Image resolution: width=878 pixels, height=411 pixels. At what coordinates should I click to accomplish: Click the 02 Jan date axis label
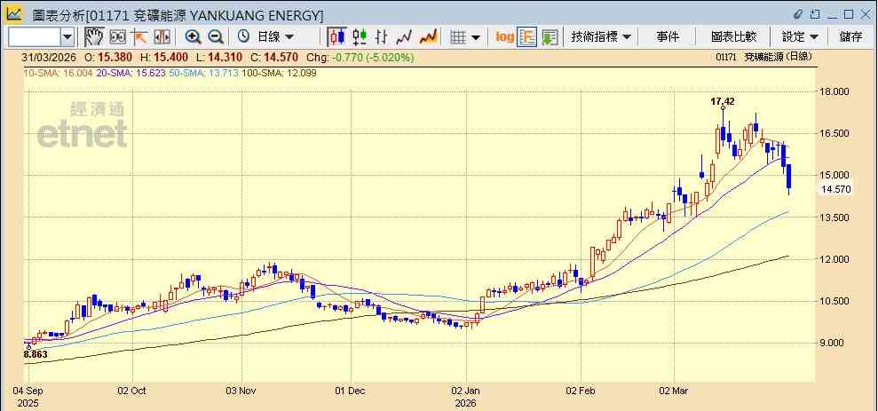466,391
